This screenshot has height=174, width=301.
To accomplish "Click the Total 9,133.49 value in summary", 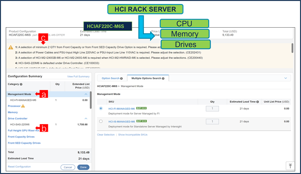I will click(x=83, y=153).
